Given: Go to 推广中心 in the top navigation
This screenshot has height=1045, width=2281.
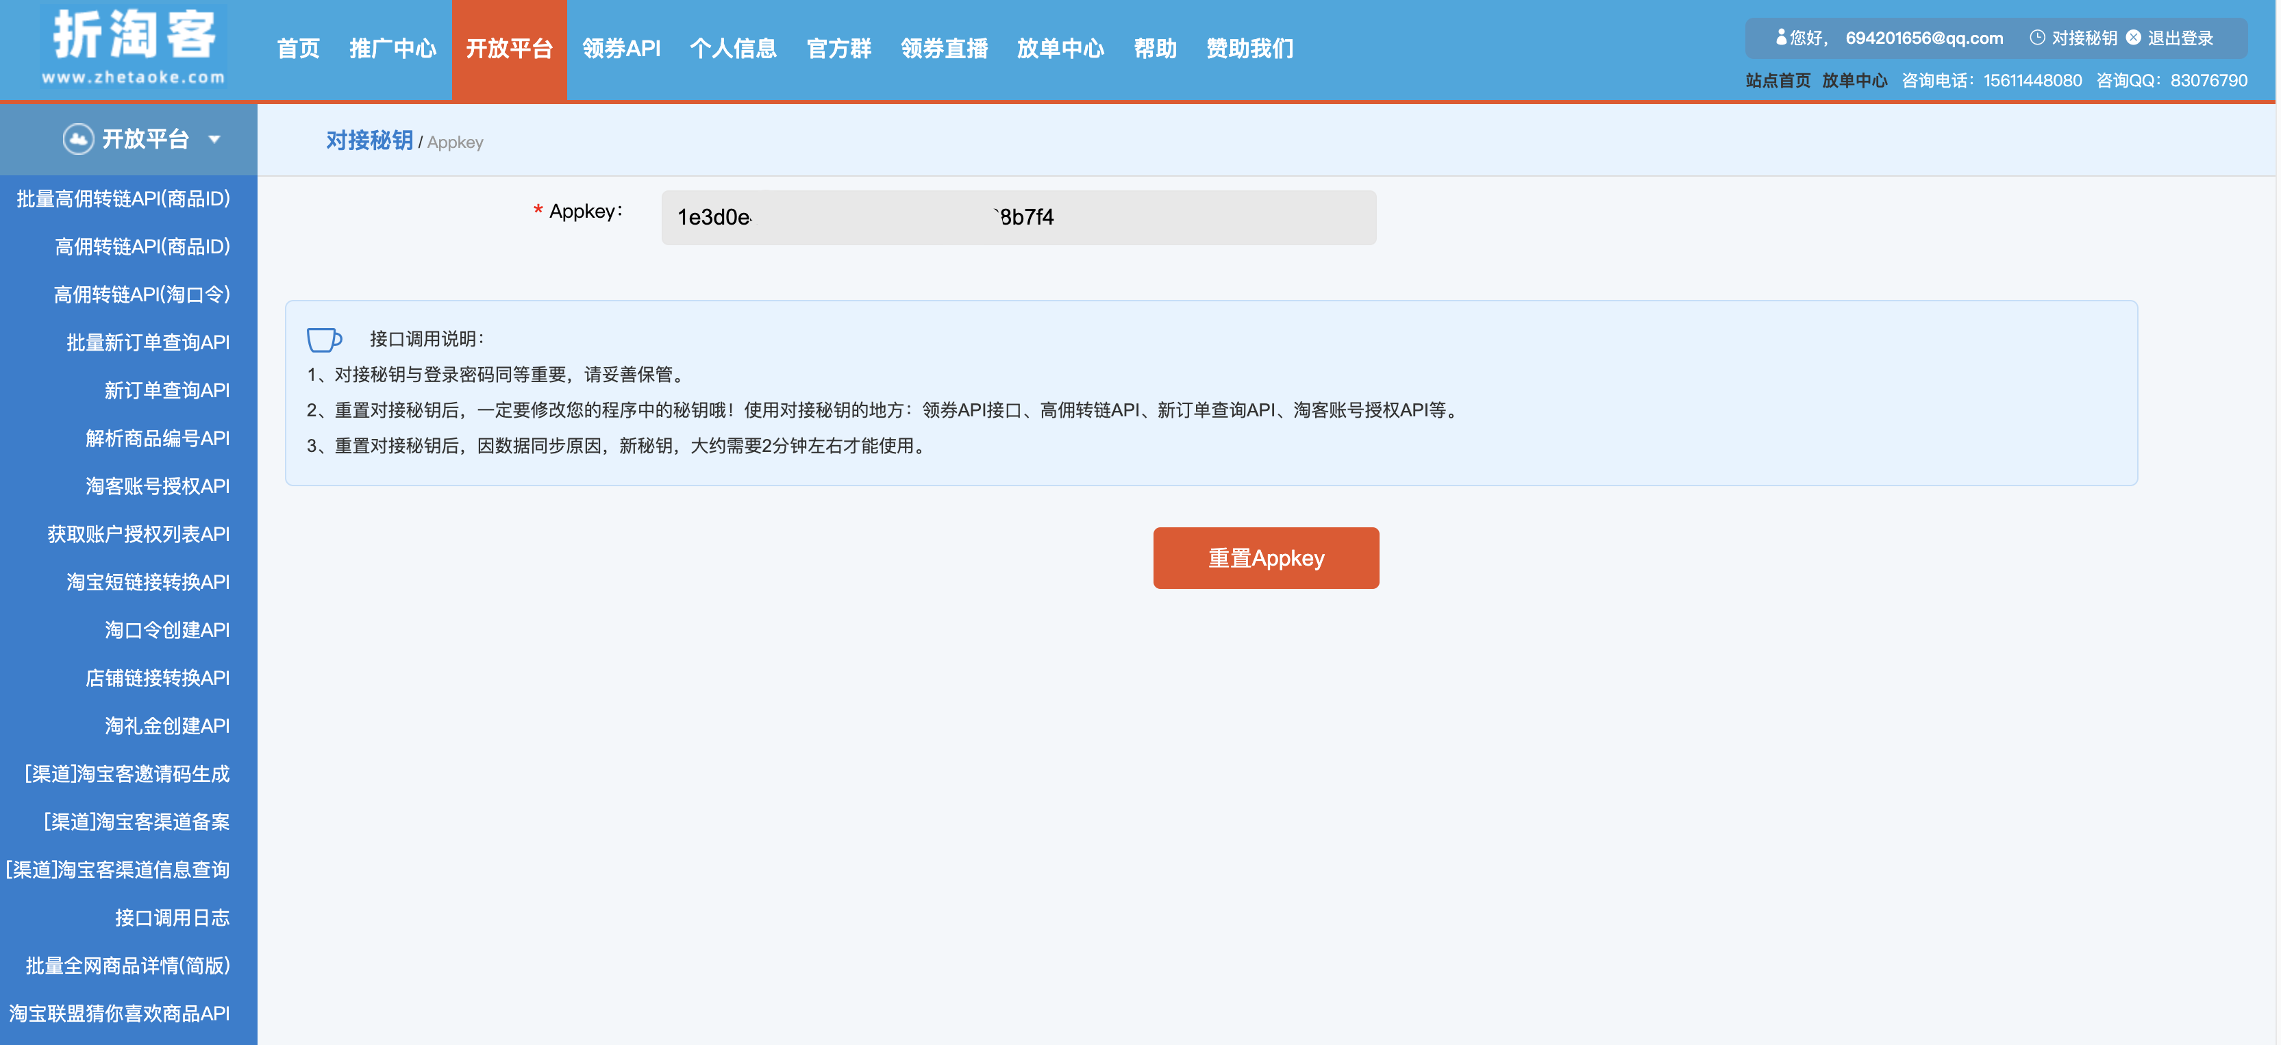Looking at the screenshot, I should click(392, 49).
